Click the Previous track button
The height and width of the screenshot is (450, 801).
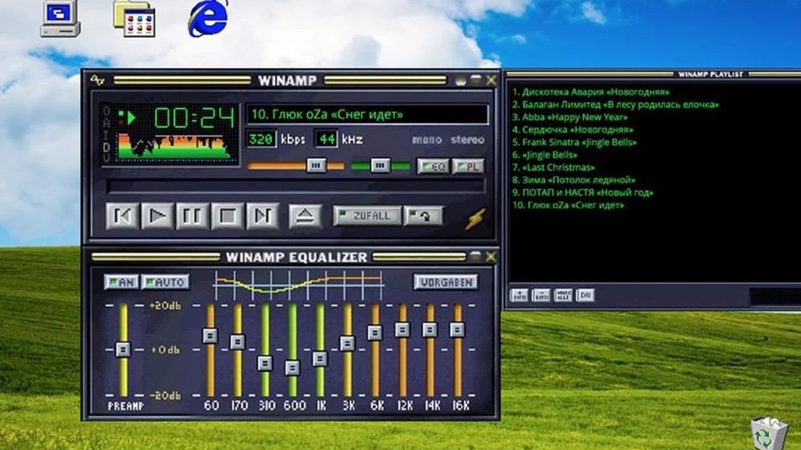[x=123, y=216]
